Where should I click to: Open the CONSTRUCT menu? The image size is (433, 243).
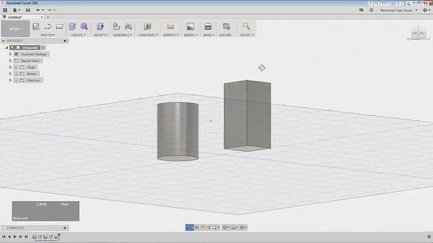coord(148,35)
